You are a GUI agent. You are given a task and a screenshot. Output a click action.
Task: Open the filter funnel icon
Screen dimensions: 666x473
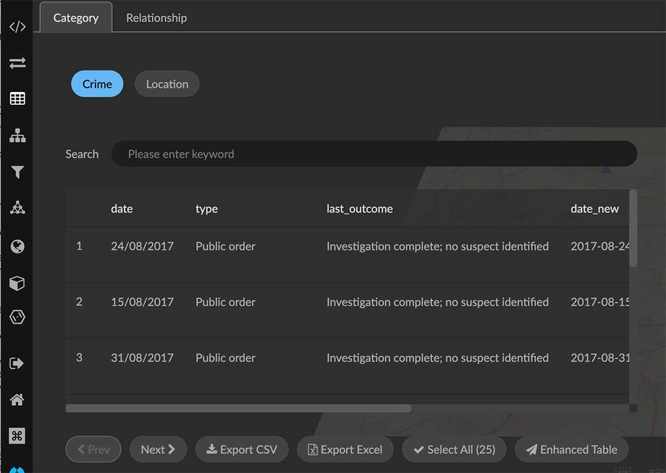pos(17,173)
